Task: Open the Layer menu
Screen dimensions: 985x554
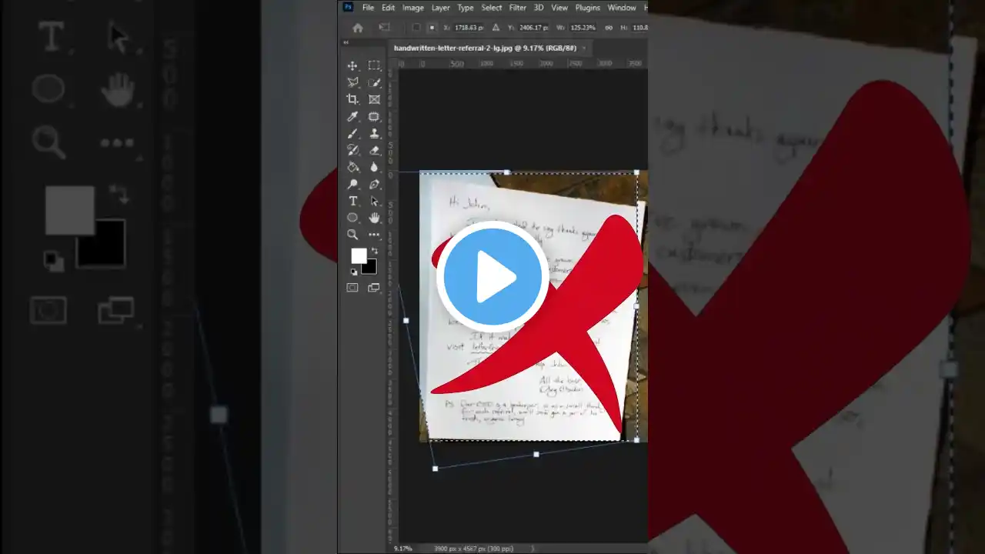Action: pos(441,8)
